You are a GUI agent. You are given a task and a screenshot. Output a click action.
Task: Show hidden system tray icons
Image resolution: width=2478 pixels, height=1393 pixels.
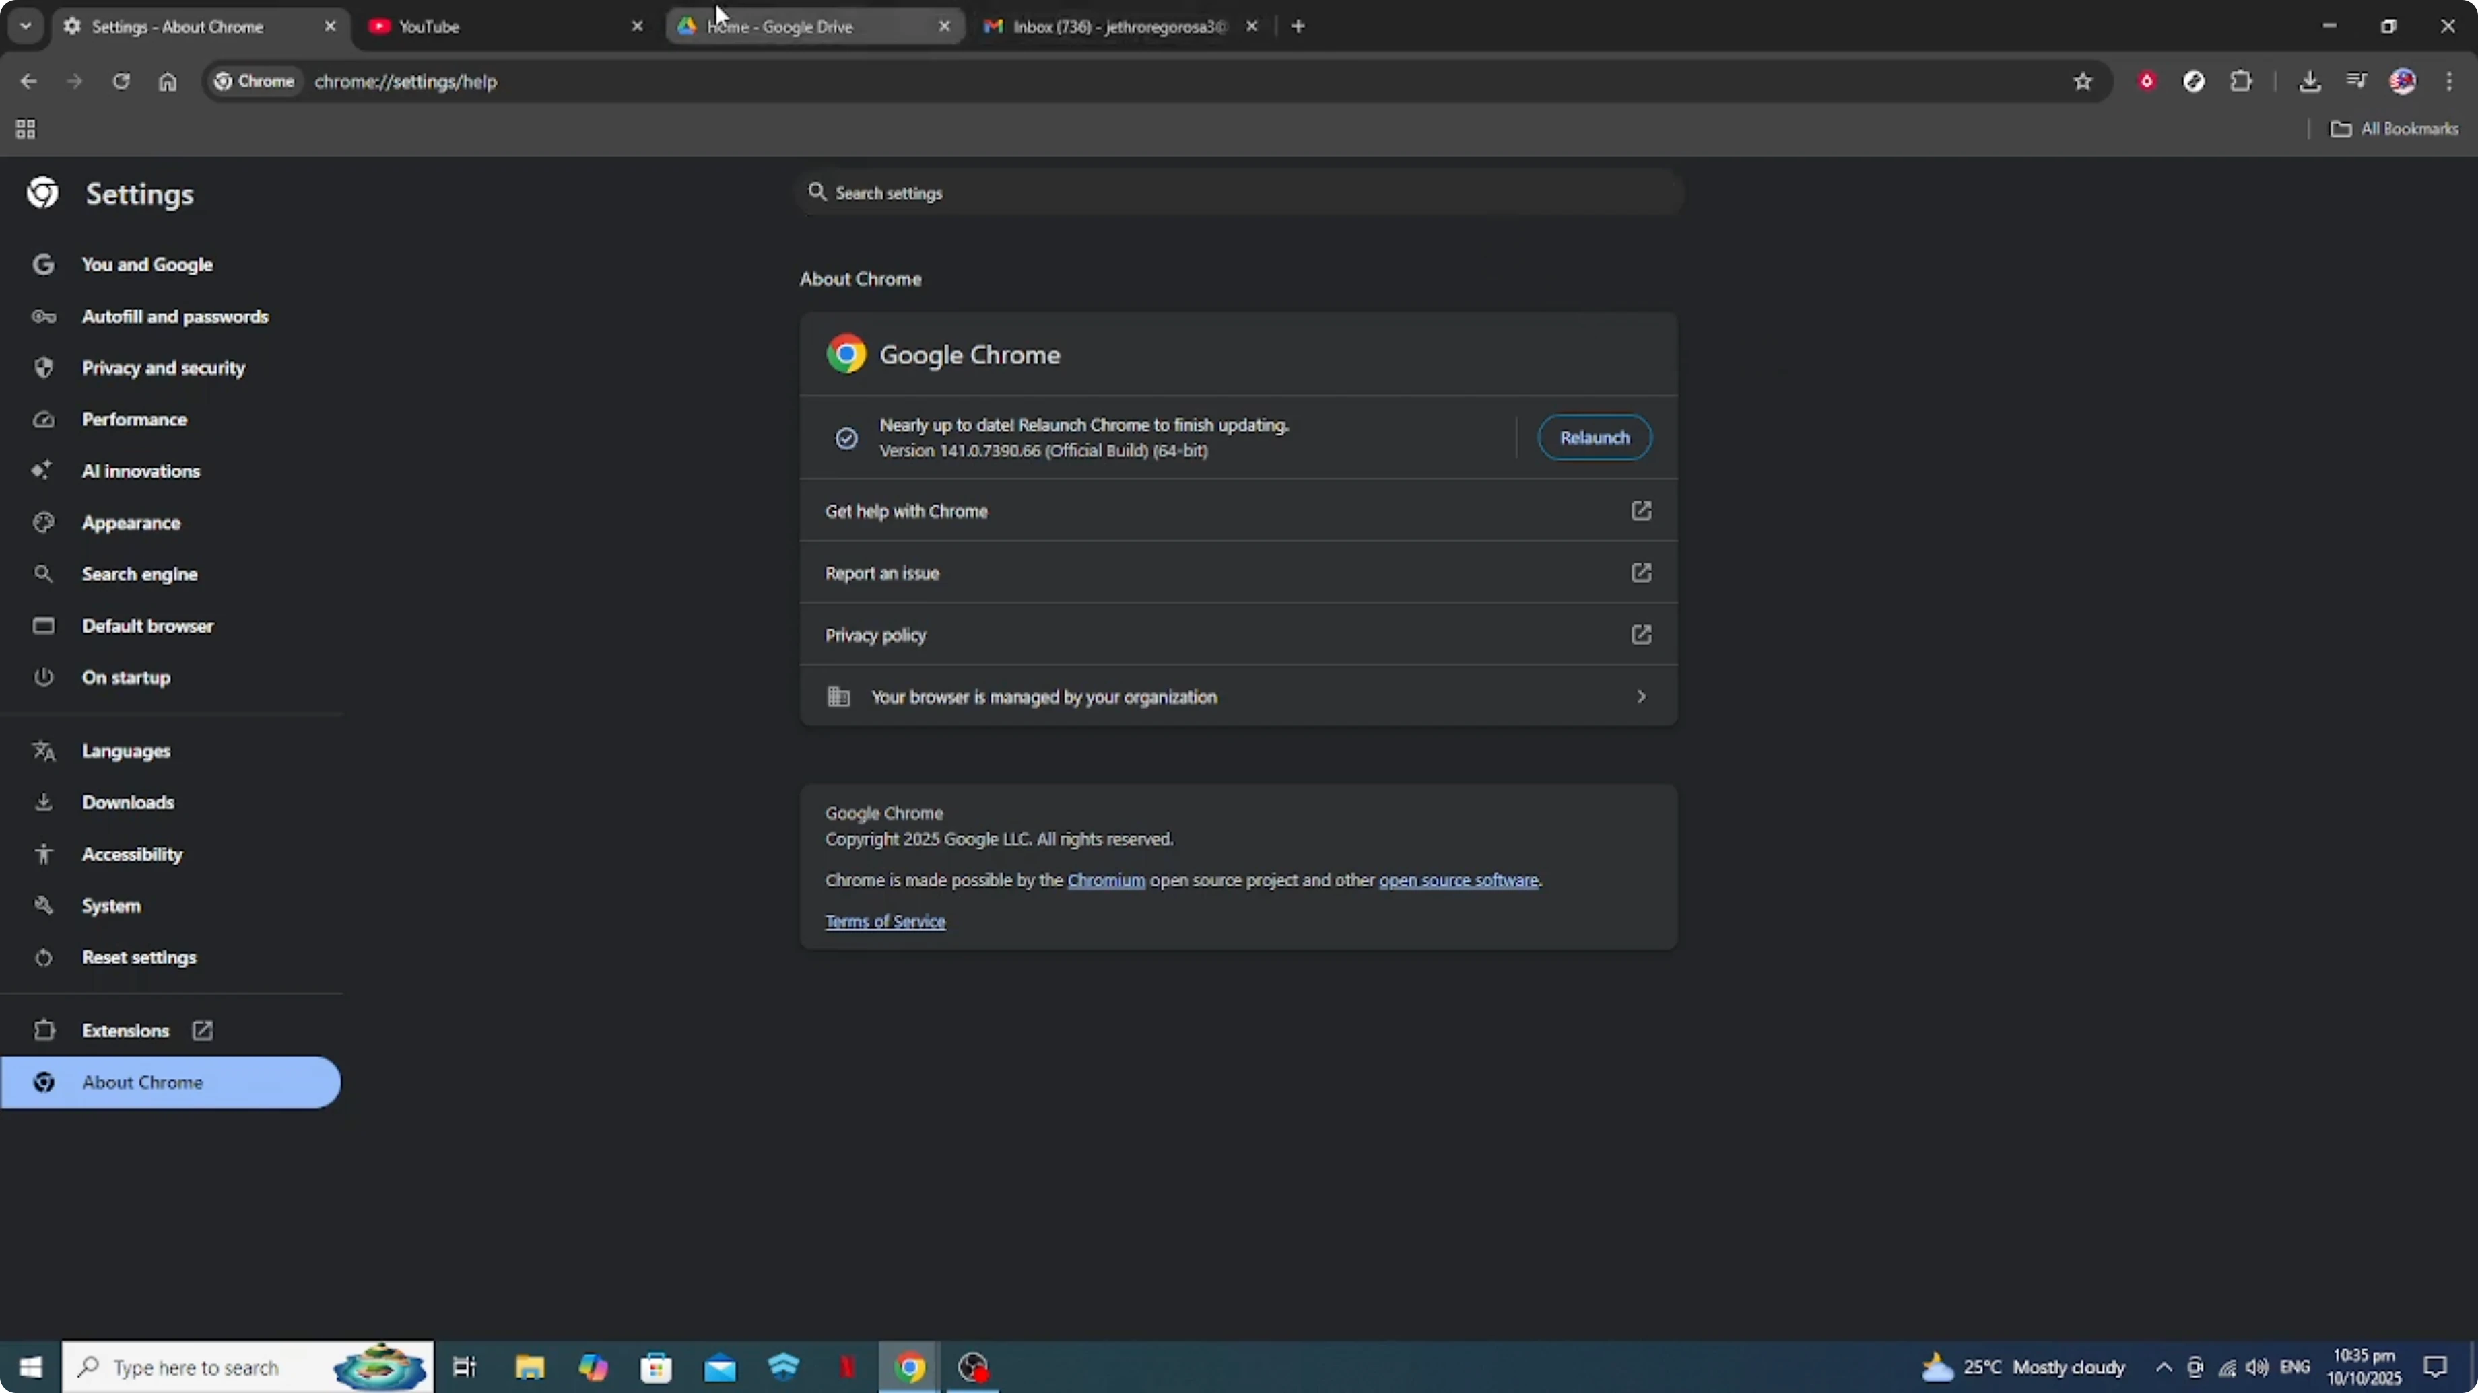tap(2164, 1367)
